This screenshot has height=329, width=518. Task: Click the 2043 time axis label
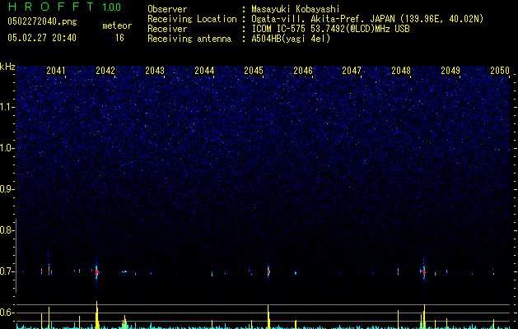click(x=155, y=70)
